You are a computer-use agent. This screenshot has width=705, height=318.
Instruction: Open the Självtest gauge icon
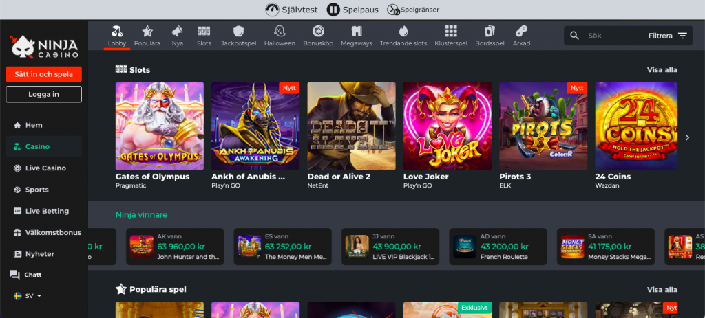click(x=273, y=10)
